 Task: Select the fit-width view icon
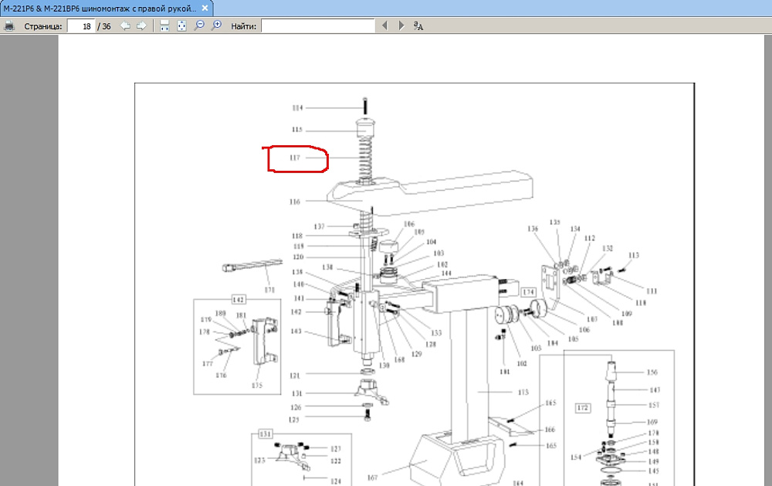tap(164, 25)
